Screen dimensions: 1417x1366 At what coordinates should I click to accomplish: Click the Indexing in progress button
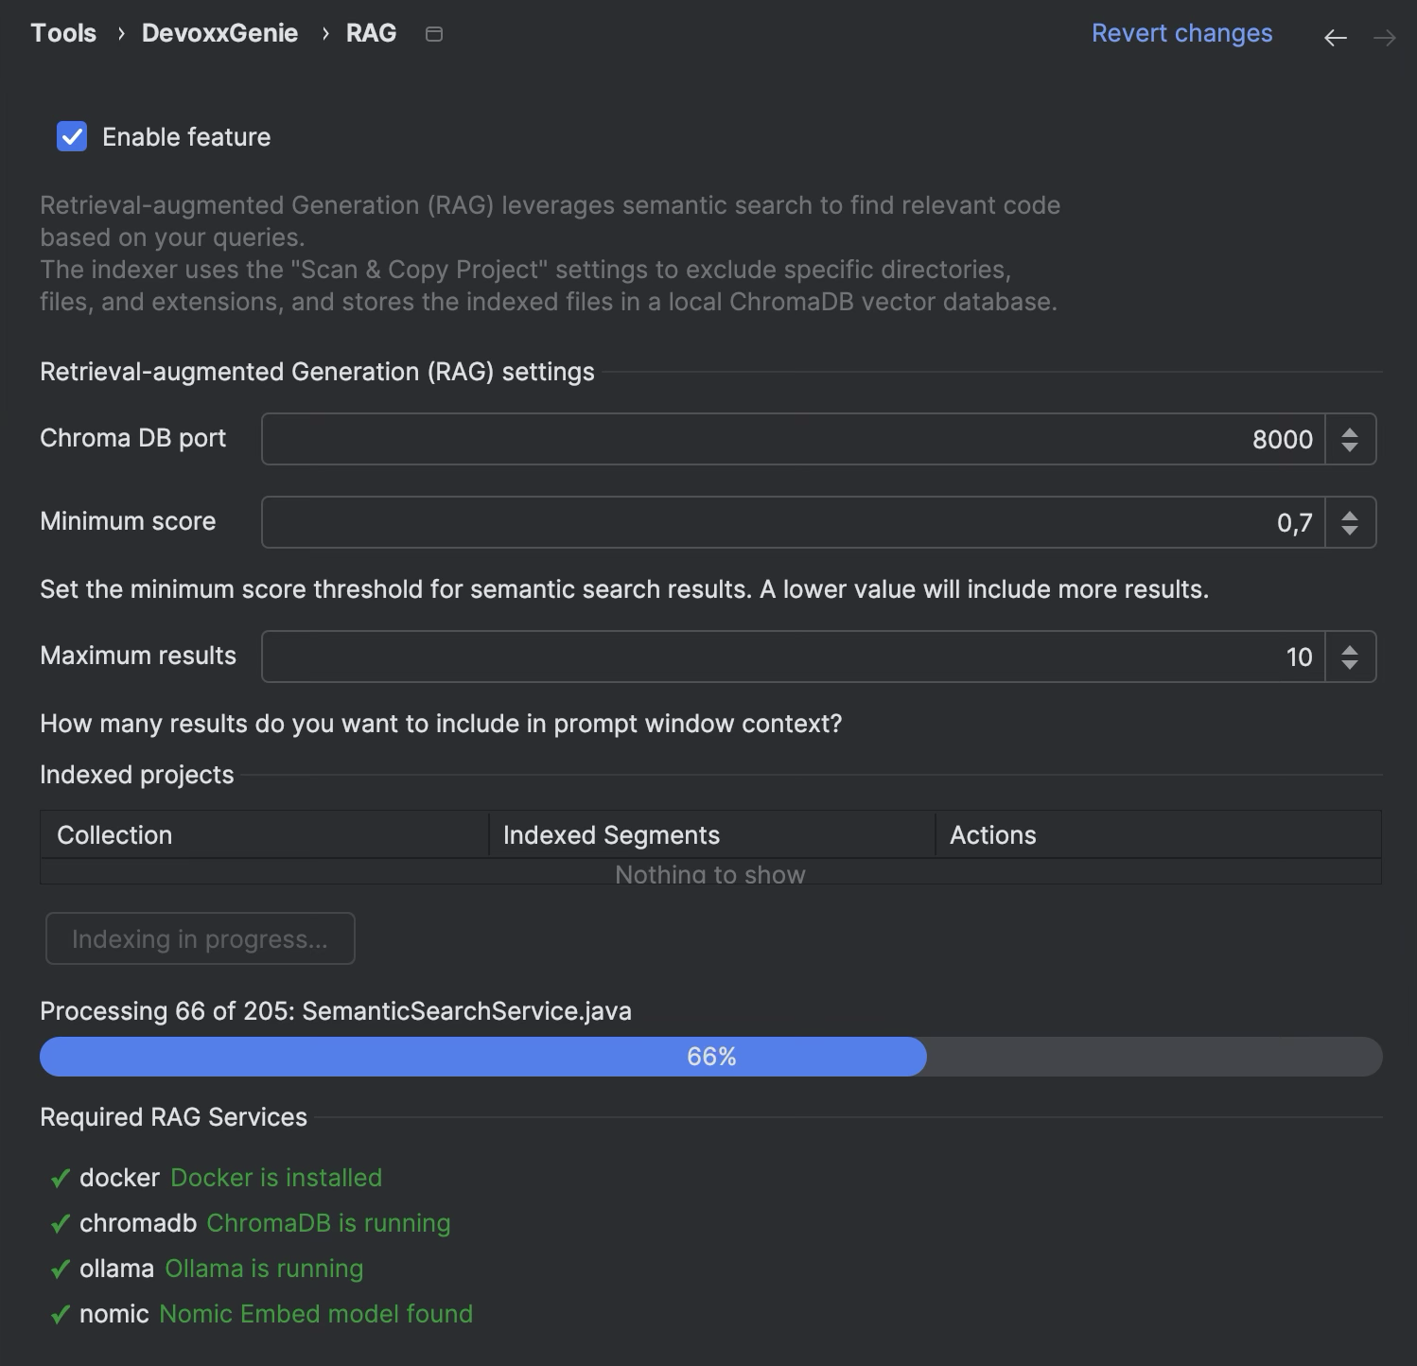click(201, 938)
